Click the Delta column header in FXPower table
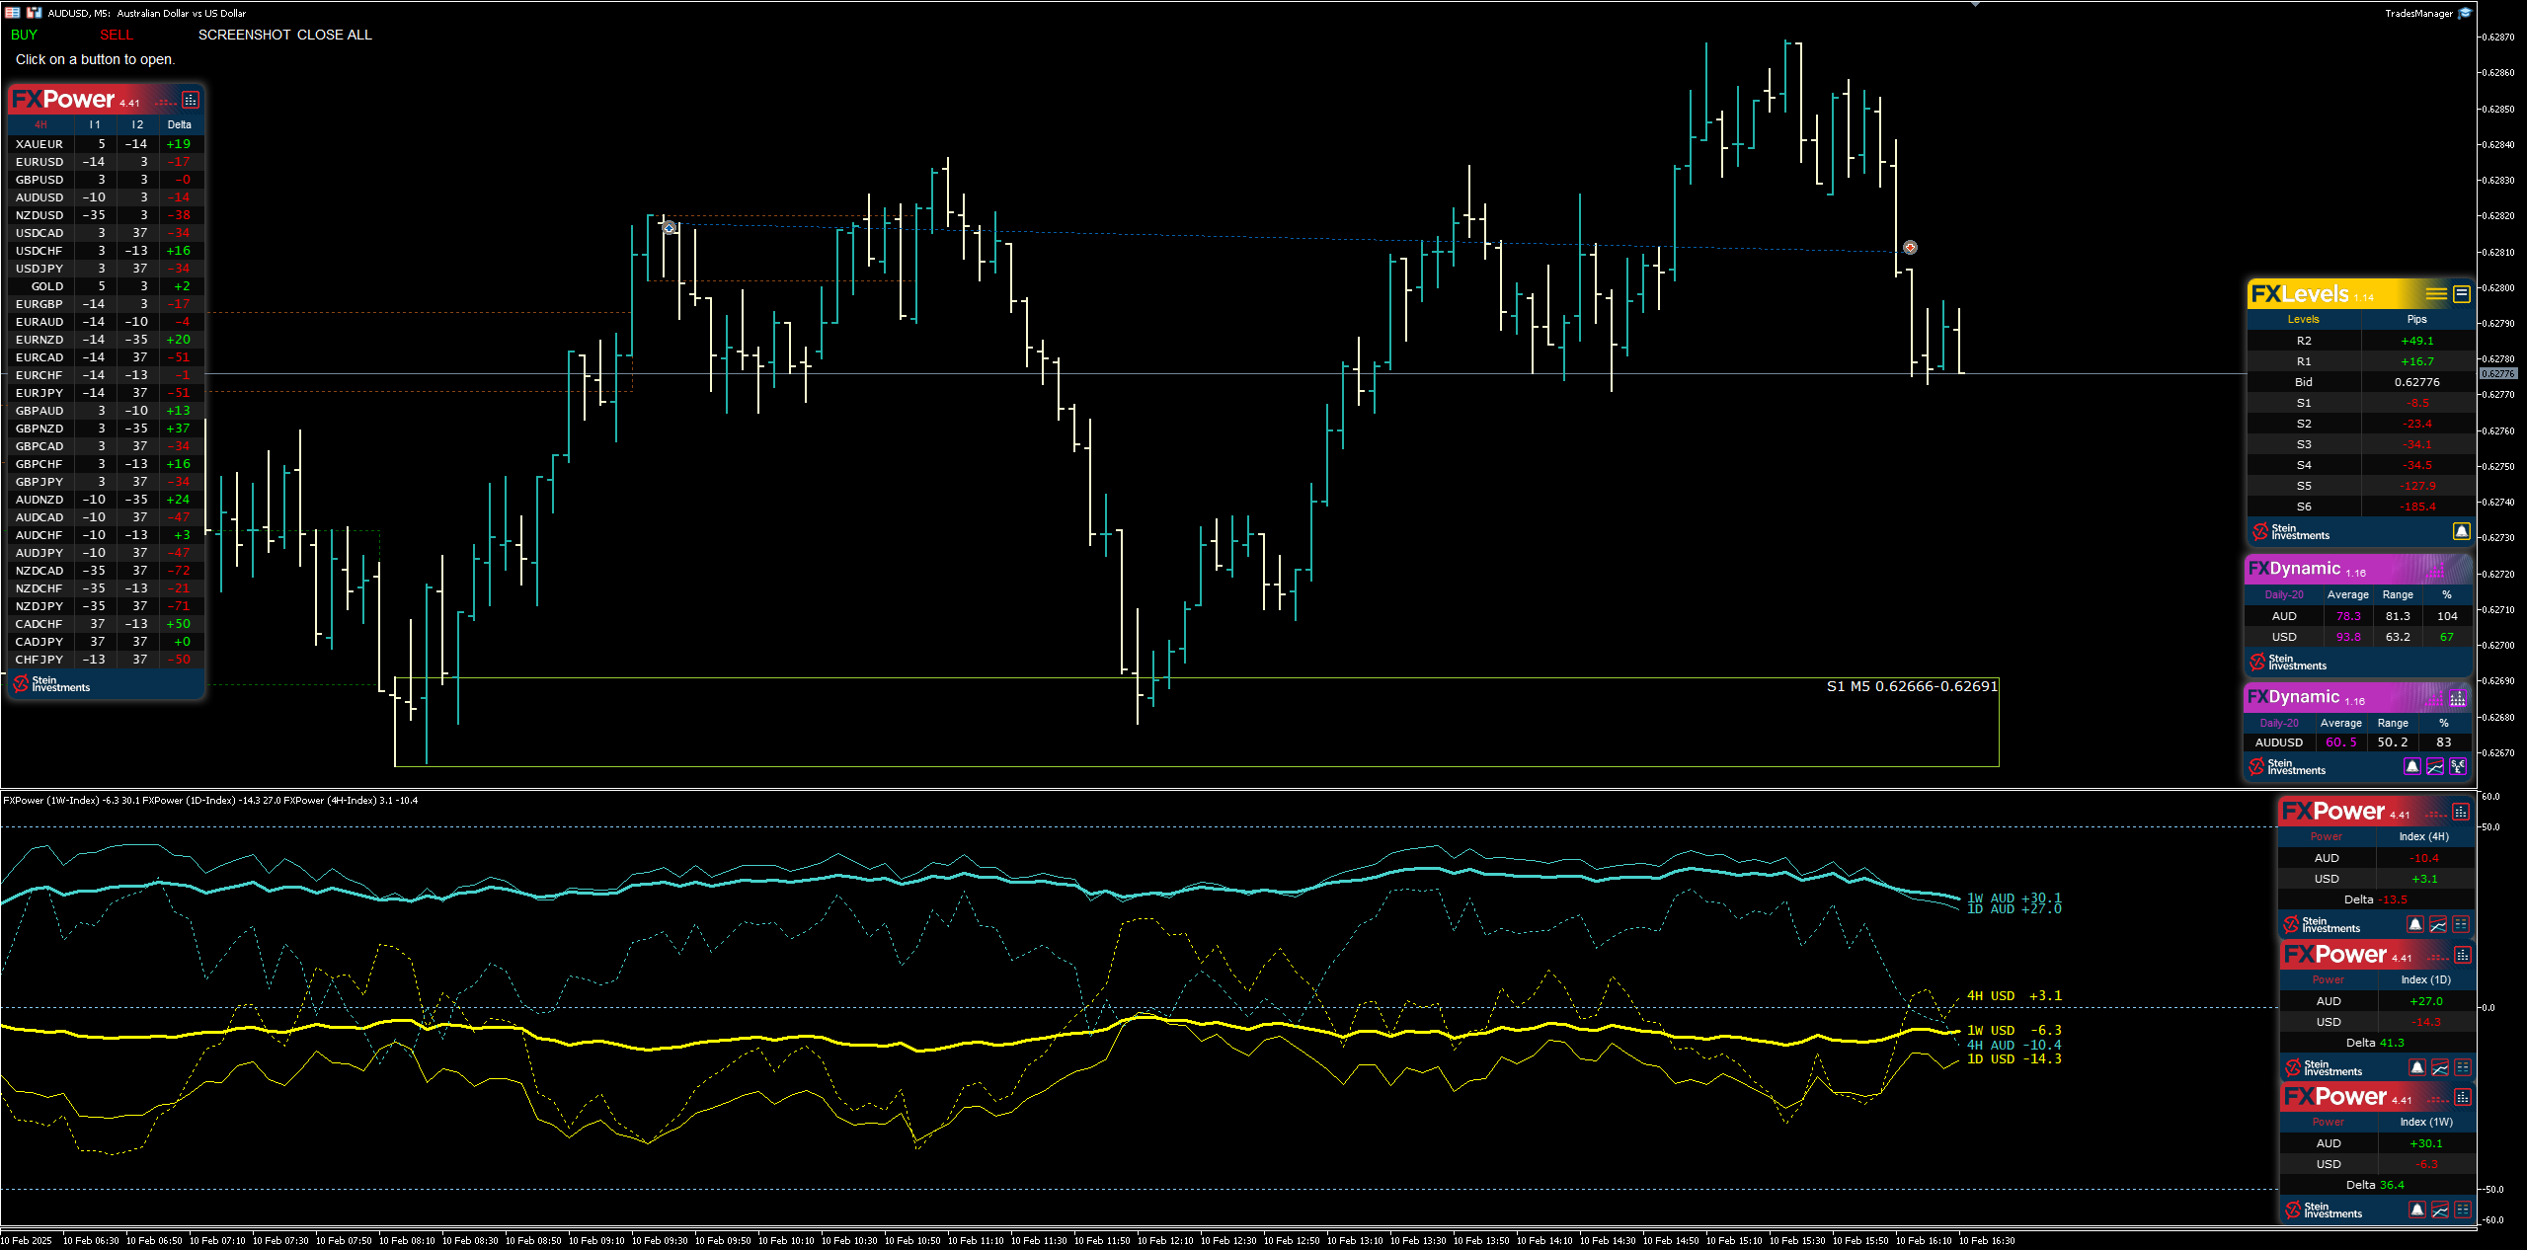The image size is (2527, 1250). [179, 124]
